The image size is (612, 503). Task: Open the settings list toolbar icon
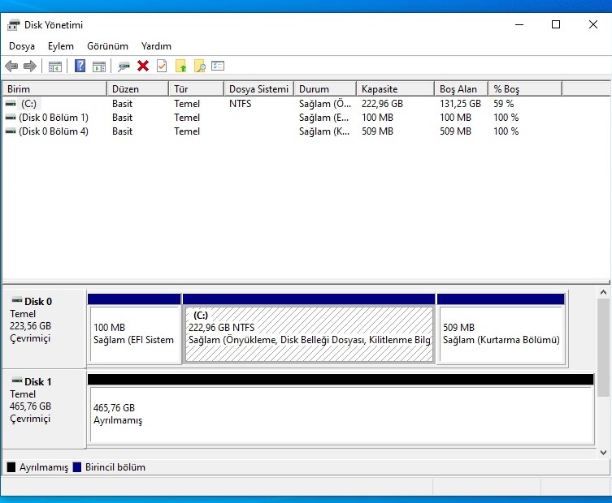(218, 67)
